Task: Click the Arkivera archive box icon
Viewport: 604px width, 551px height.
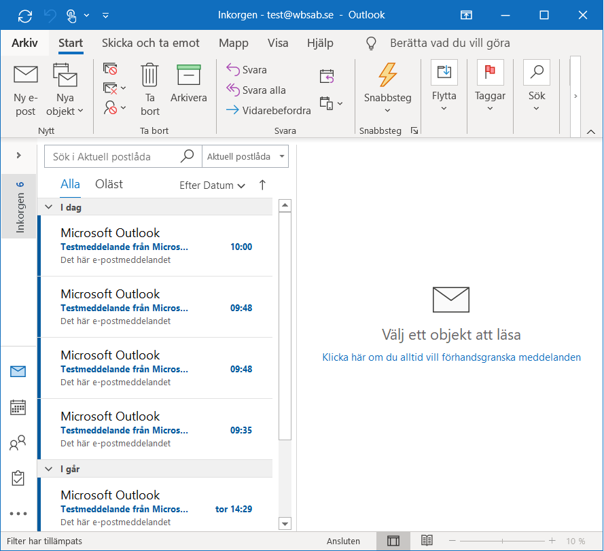Action: pos(188,74)
